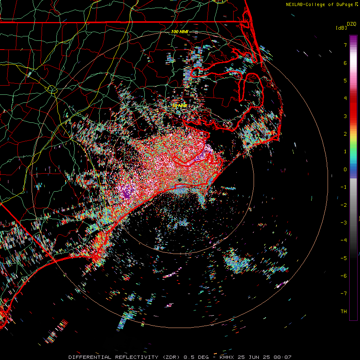Viewport: 360px width, 360px height.
Task: Click the red 3 dB colorbar segment
Action: click(353, 112)
